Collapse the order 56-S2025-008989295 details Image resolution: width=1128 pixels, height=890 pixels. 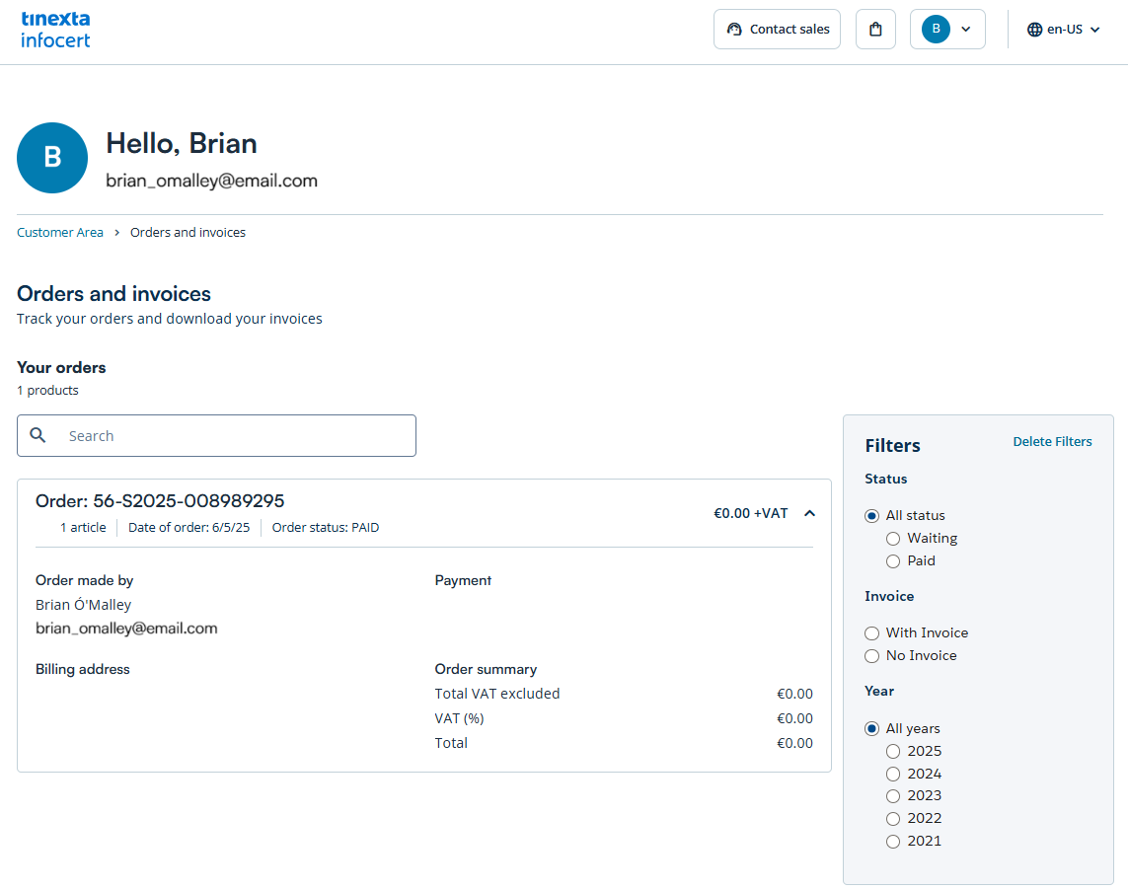(x=809, y=513)
